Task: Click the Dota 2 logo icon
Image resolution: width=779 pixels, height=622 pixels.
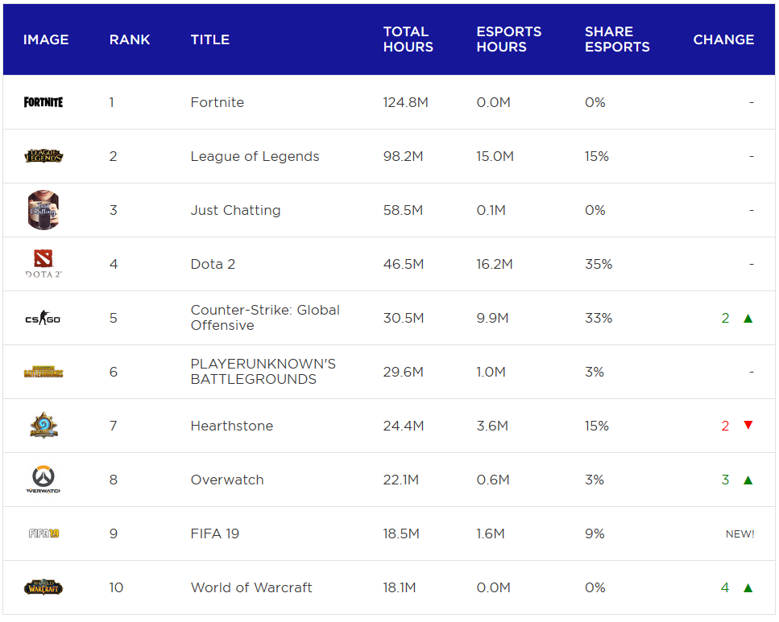Action: tap(44, 264)
